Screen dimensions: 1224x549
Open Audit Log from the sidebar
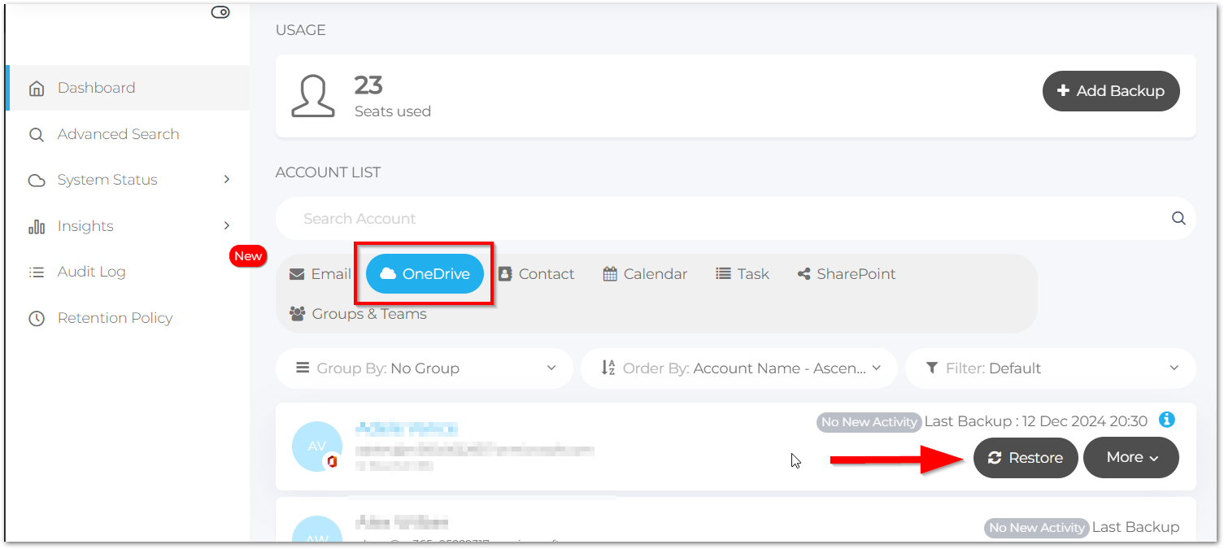(x=91, y=272)
